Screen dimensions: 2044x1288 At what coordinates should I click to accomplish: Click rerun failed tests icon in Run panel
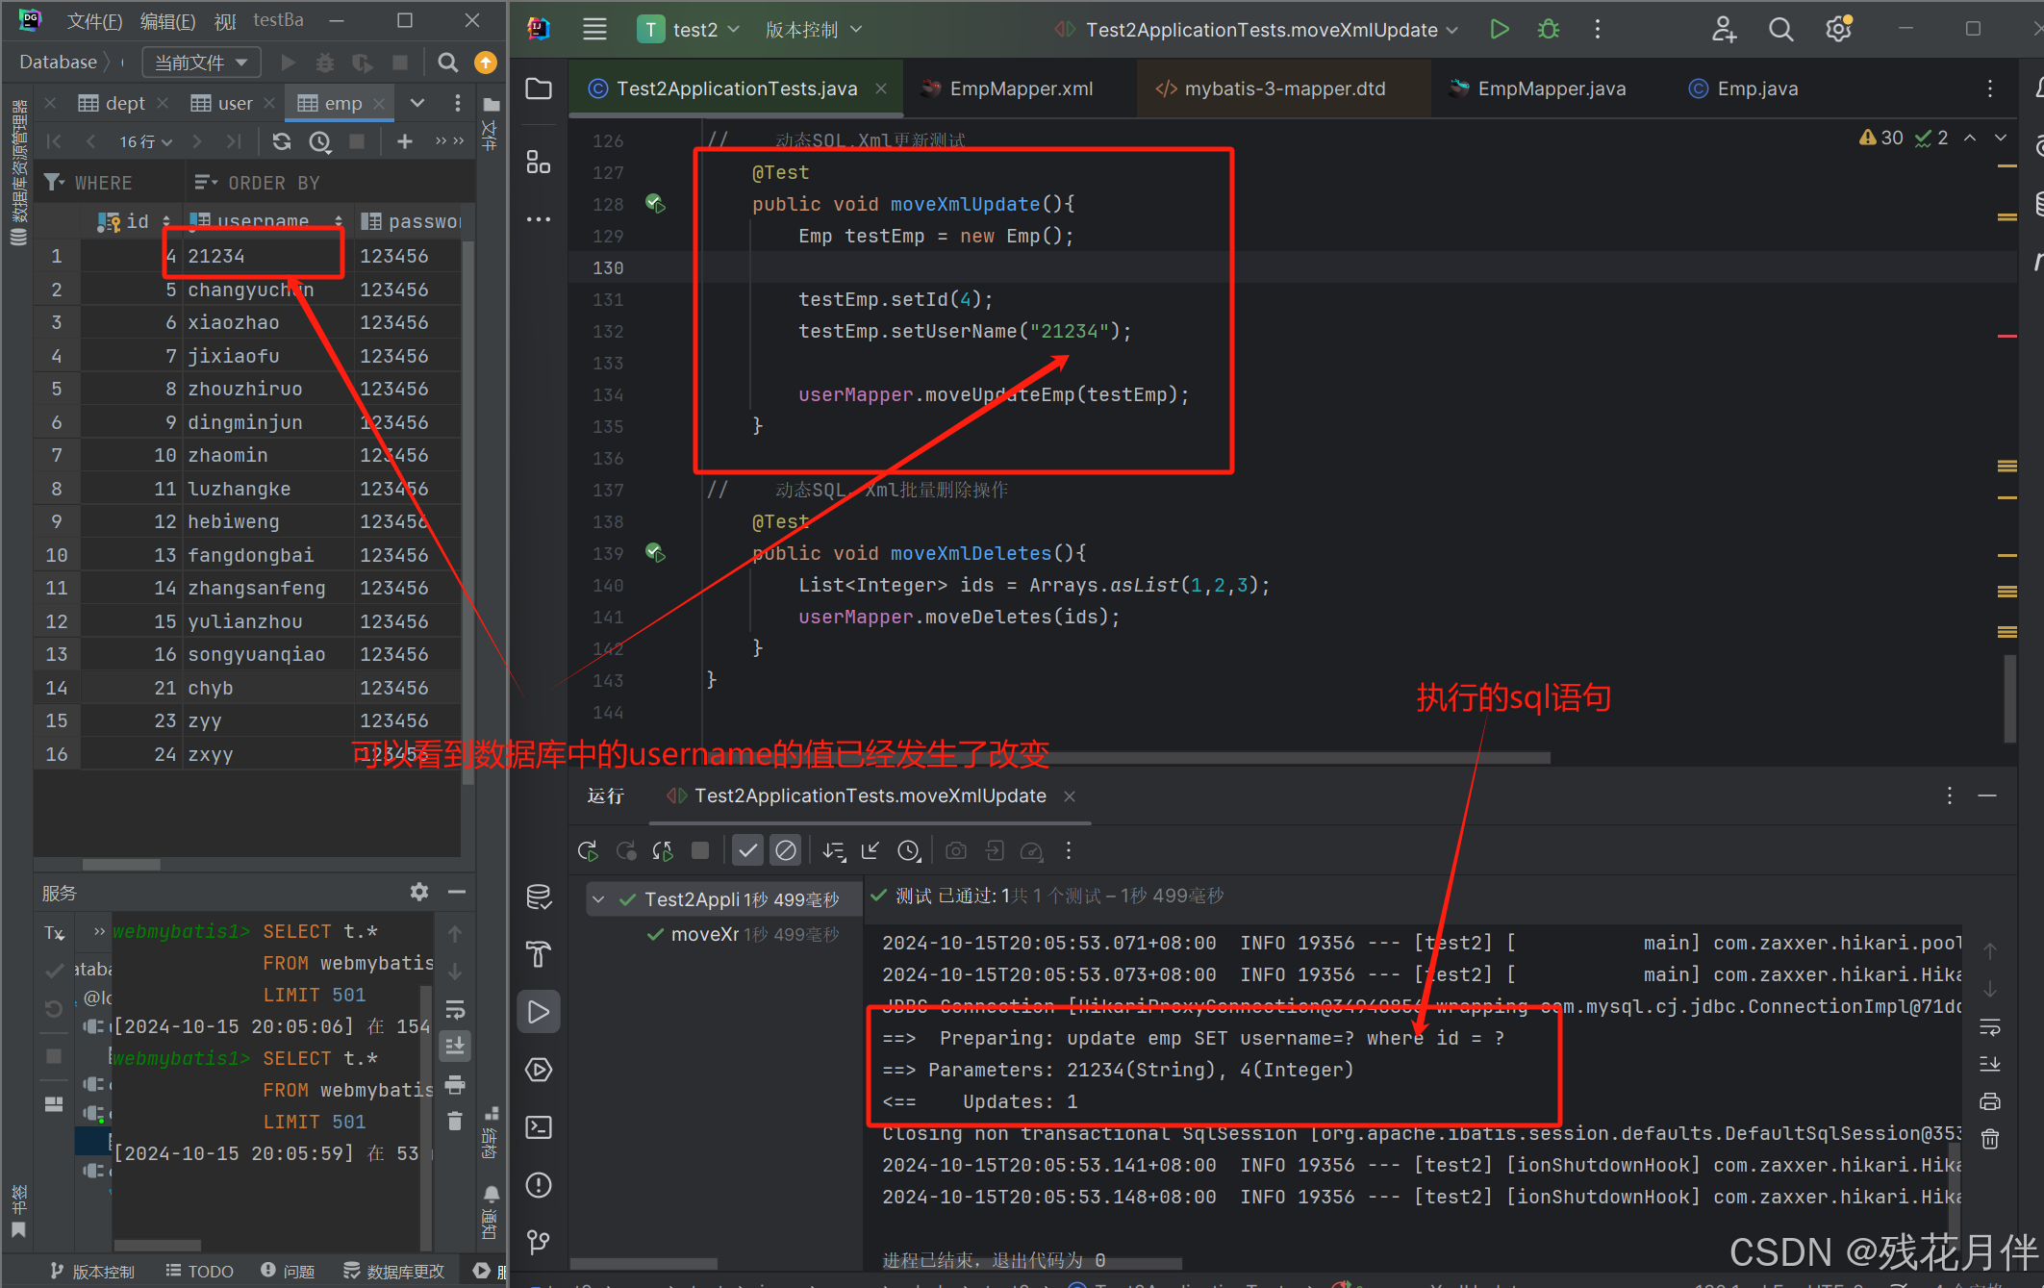(626, 850)
